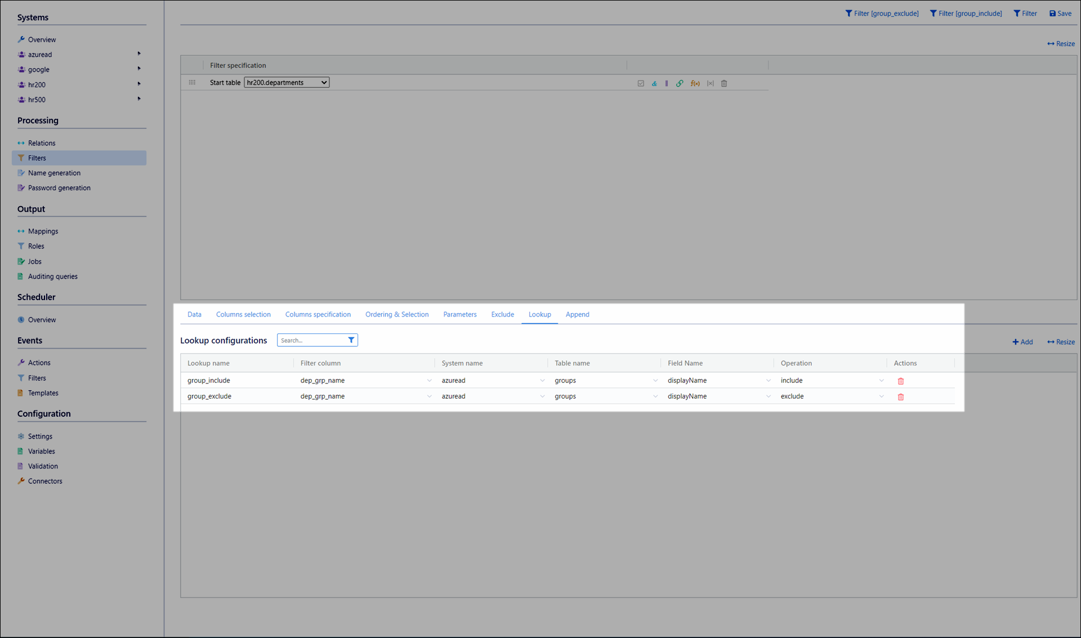The width and height of the screenshot is (1081, 638).
Task: Click the gray trash icon in Start table row
Action: click(724, 83)
